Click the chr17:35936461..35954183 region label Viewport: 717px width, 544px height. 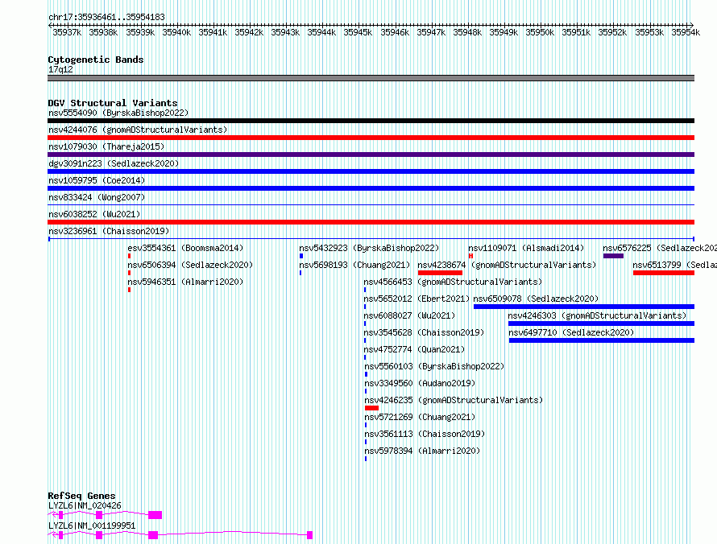(106, 17)
